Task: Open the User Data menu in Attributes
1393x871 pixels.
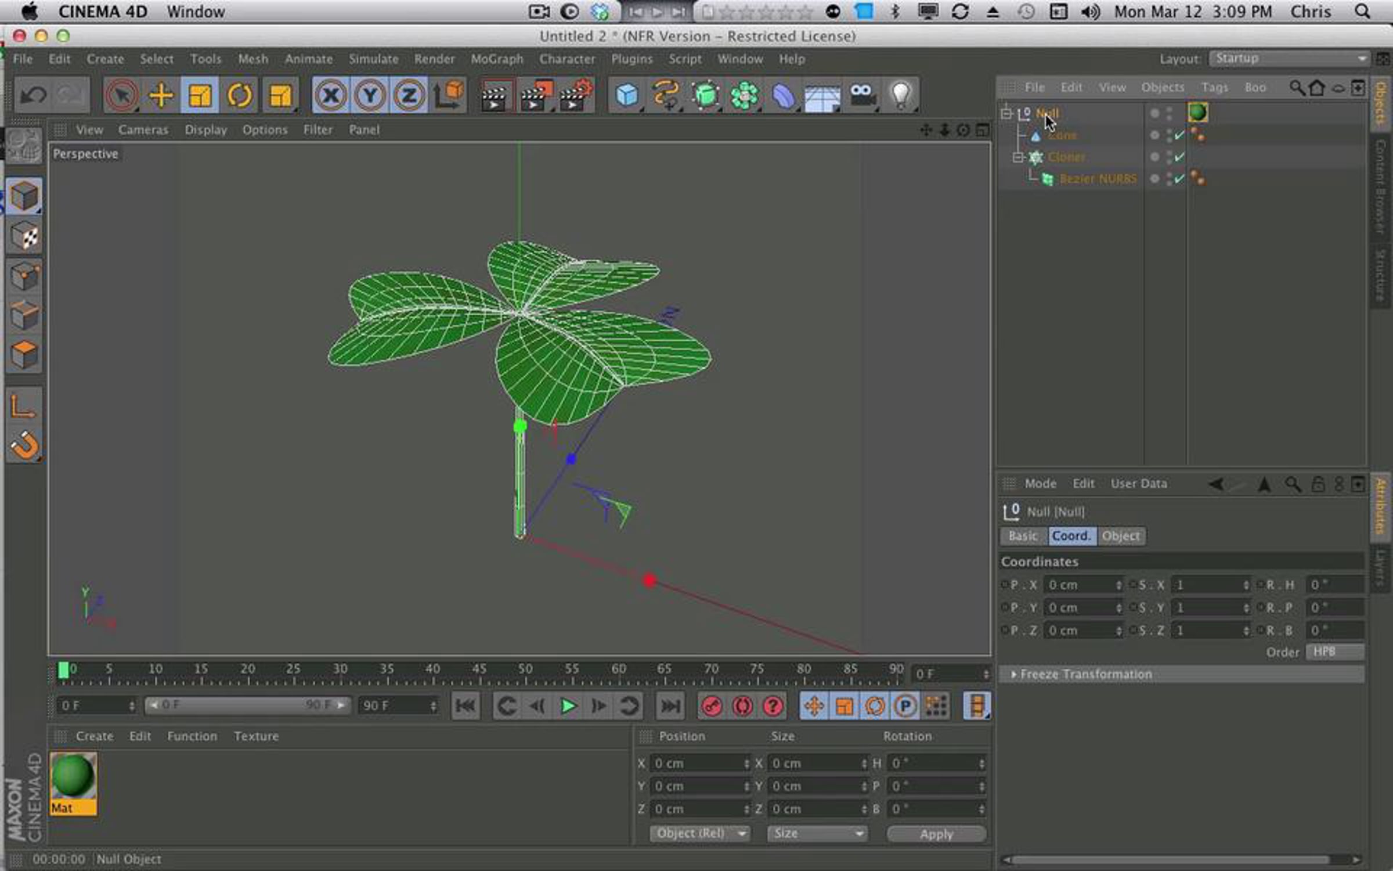Action: click(1139, 484)
